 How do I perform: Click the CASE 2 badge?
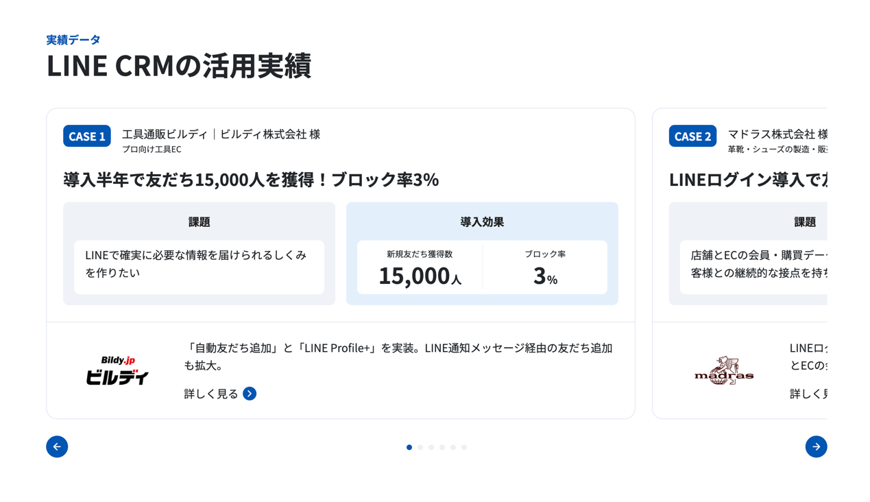tap(692, 136)
